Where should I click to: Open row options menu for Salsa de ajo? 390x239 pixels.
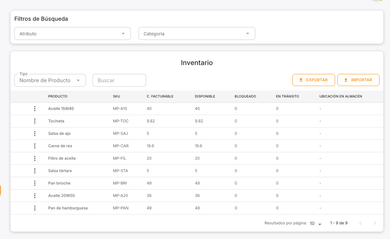35,133
